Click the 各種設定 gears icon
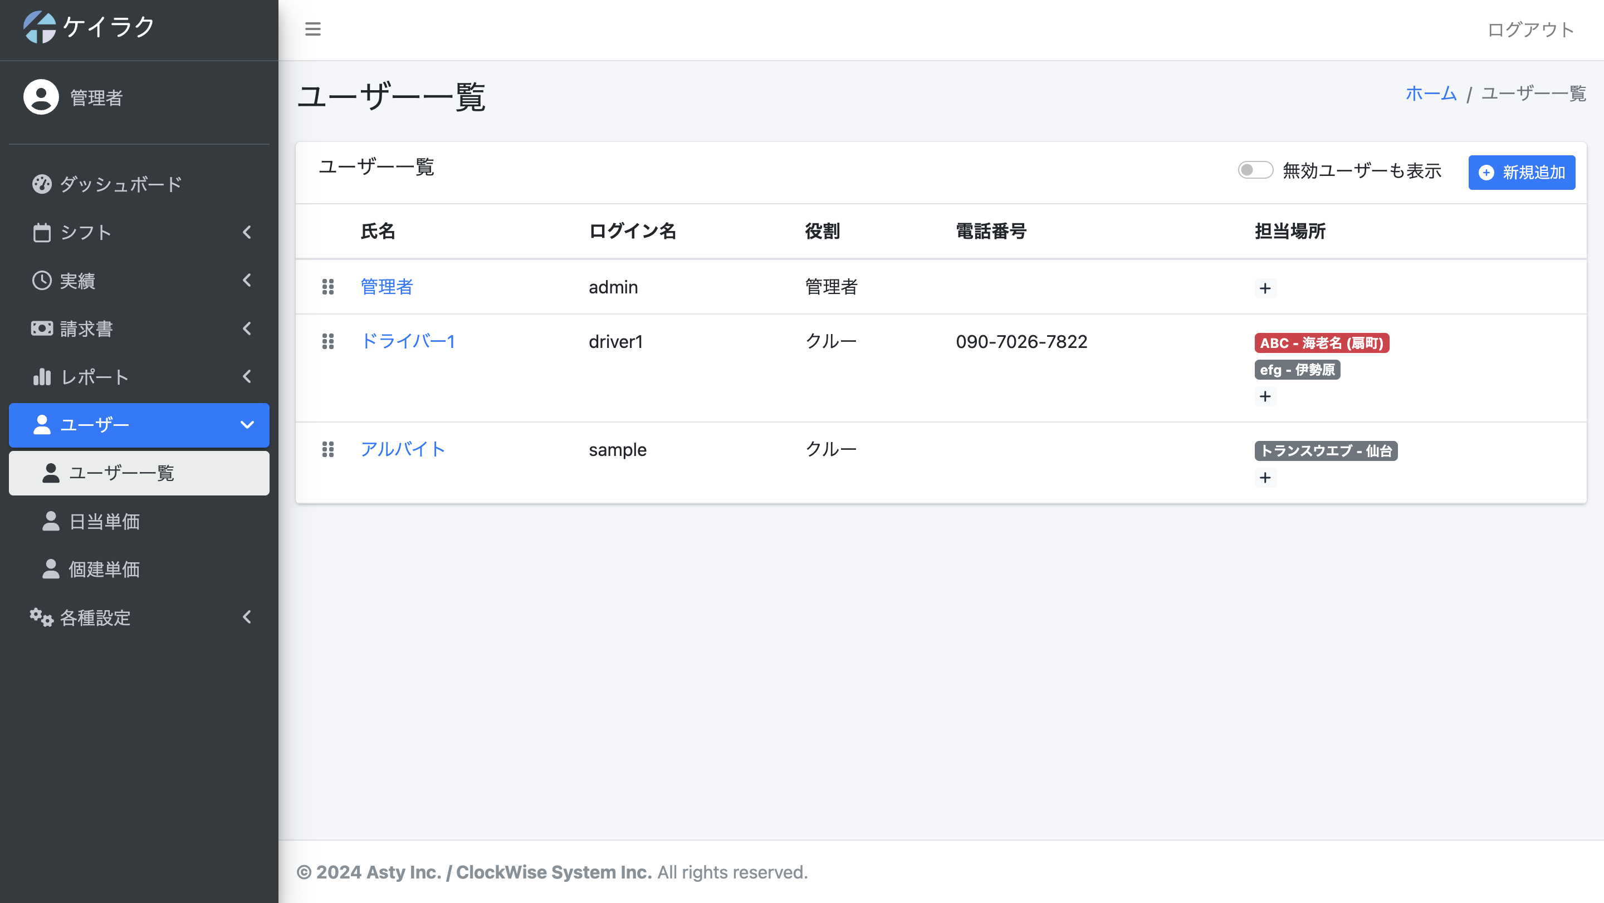Viewport: 1604px width, 903px height. click(42, 617)
